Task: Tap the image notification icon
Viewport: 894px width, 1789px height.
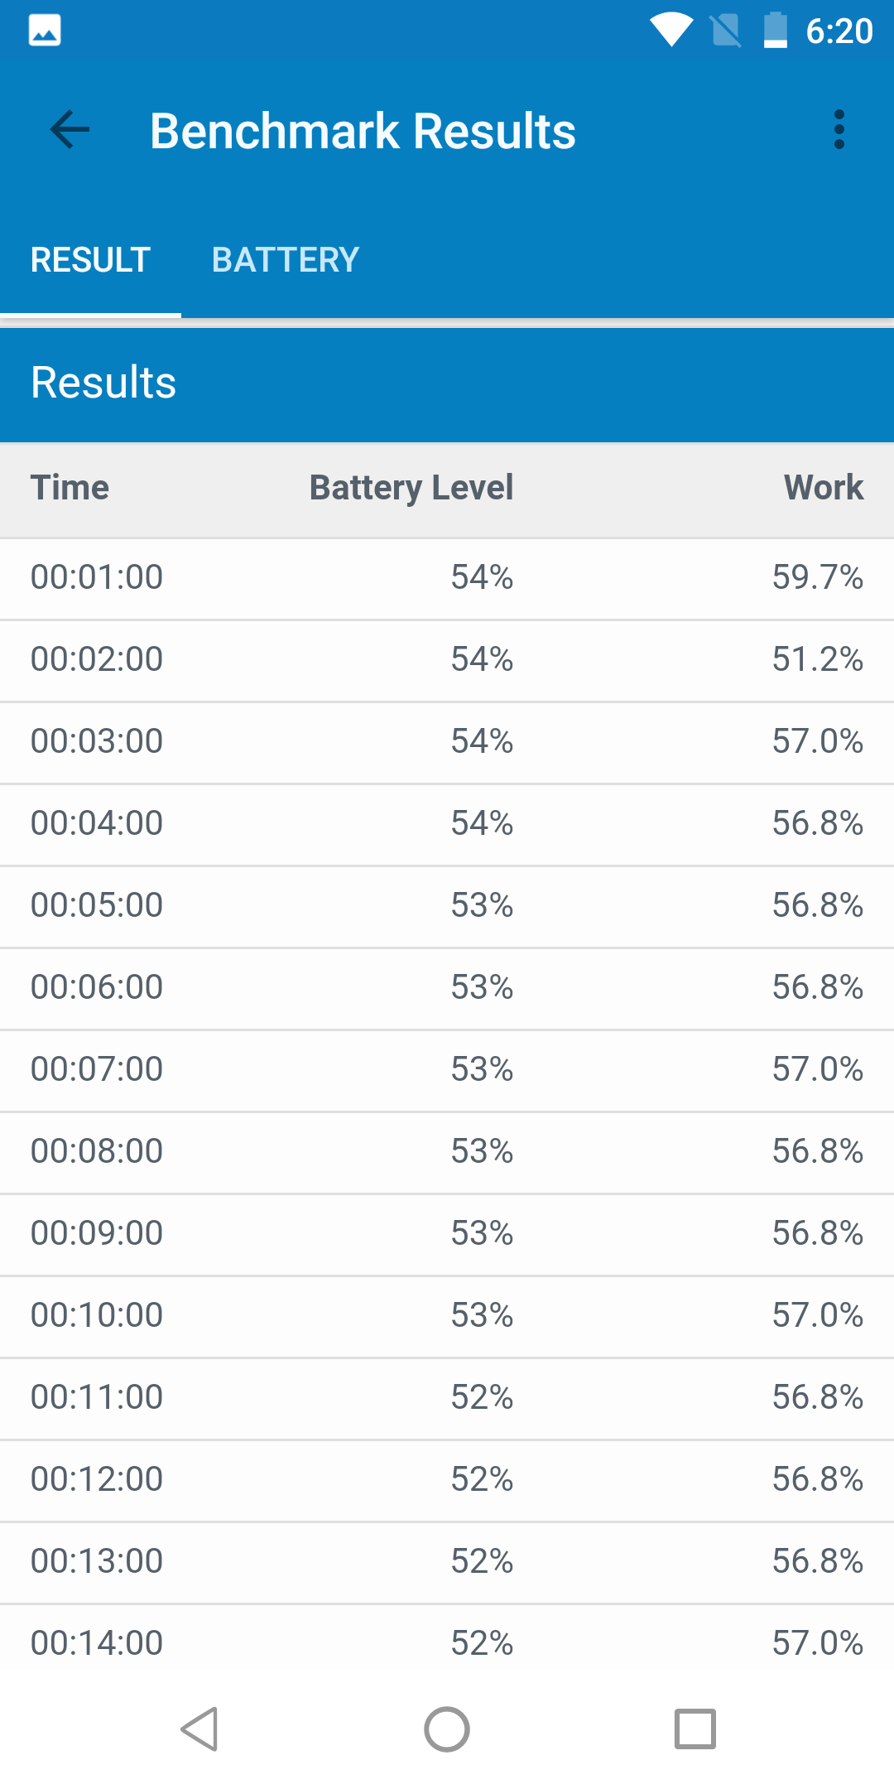Action: 45,31
